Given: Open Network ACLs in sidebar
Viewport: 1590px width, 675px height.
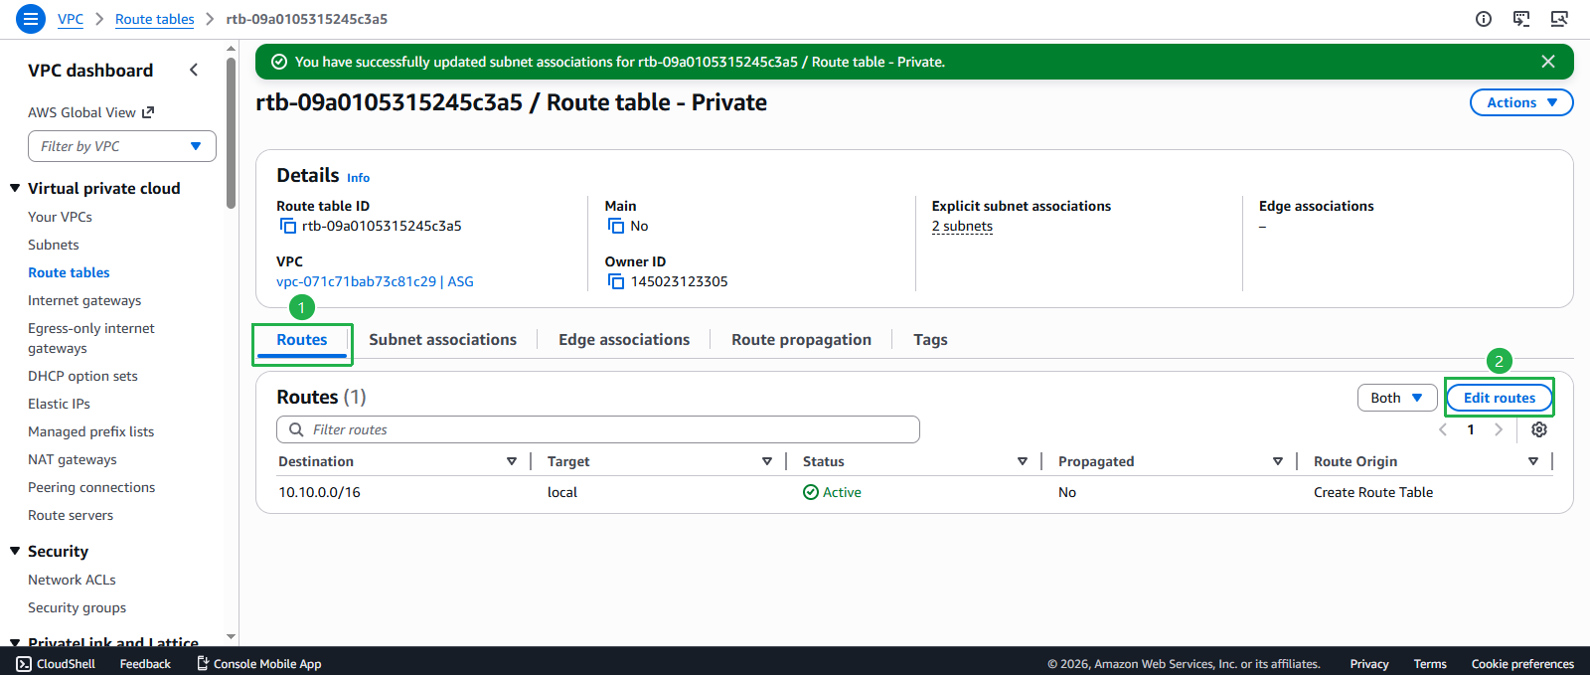Looking at the screenshot, I should point(72,580).
